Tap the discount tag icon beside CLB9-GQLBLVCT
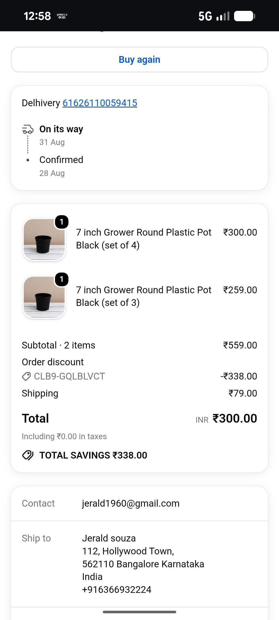The image size is (279, 620). coord(26,376)
